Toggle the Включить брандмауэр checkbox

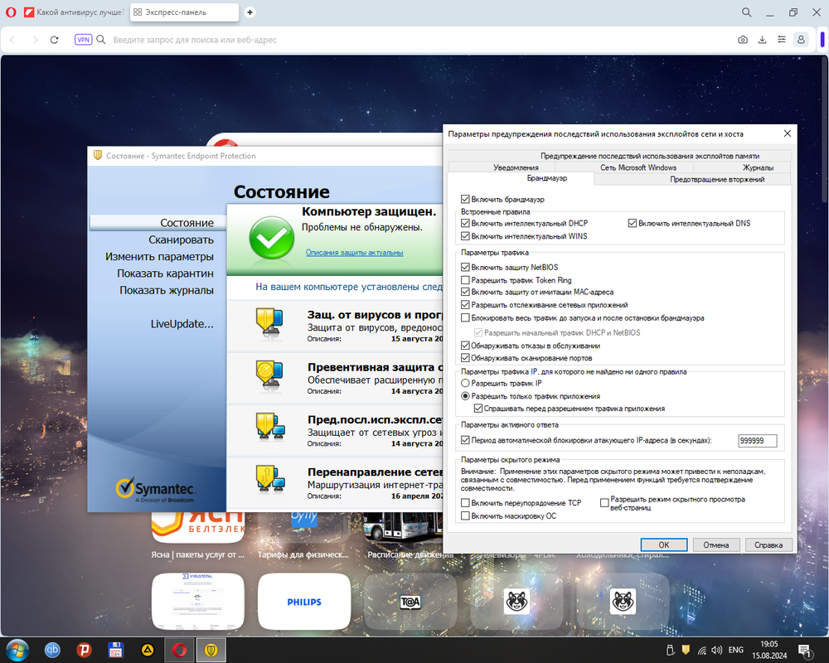pyautogui.click(x=465, y=200)
